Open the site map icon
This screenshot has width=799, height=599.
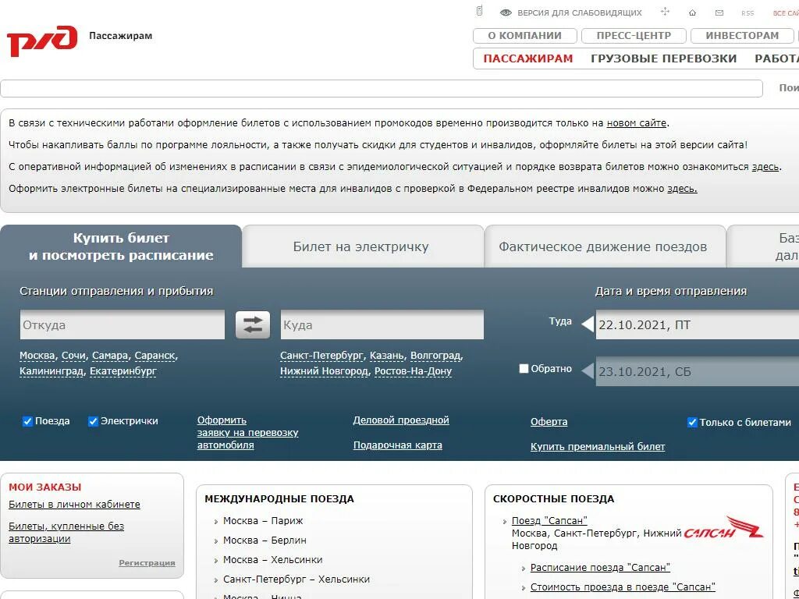coord(665,12)
